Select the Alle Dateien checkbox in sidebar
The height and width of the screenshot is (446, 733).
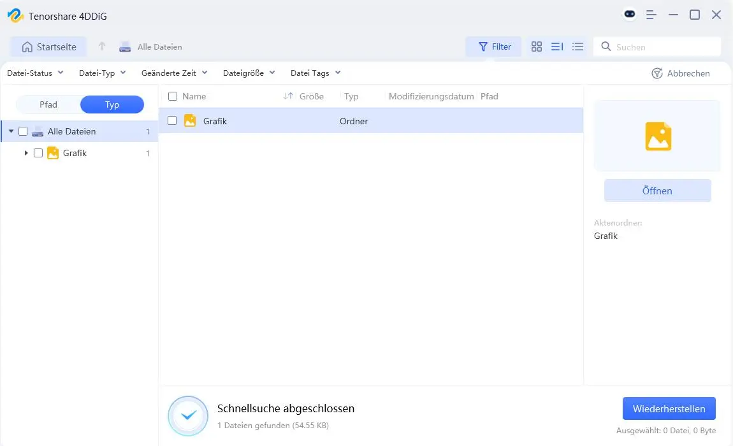[23, 131]
